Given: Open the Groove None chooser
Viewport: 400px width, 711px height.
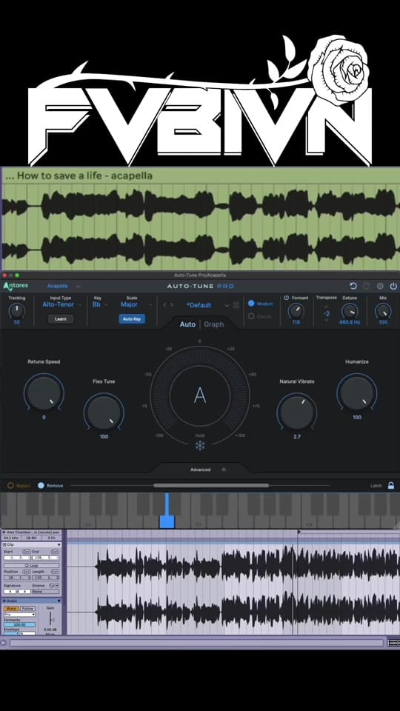Looking at the screenshot, I should (x=46, y=591).
